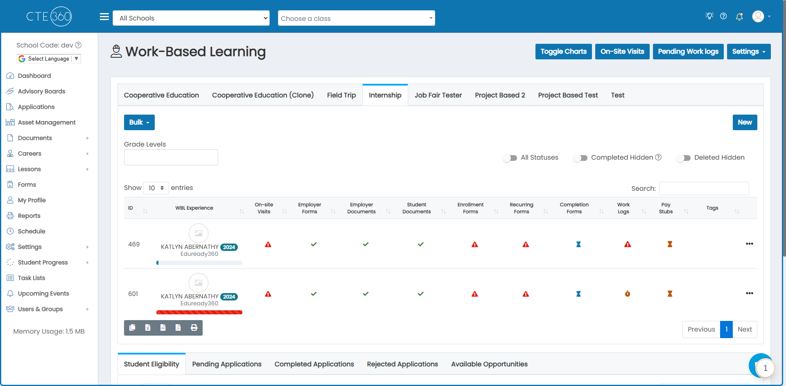
Task: Click Work Logs stopwatch icon for ID 601
Action: click(628, 294)
